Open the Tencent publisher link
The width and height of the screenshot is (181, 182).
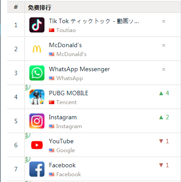point(66,102)
